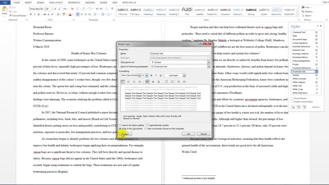Click the Grow Font icon in ribbon
Viewport: 329px width, 185px height.
[x=56, y=9]
